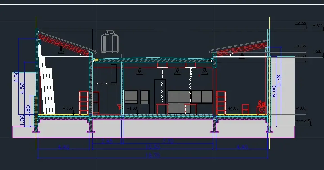Click the 18.70 overall width dimension
The height and width of the screenshot is (170, 324).
153,156
